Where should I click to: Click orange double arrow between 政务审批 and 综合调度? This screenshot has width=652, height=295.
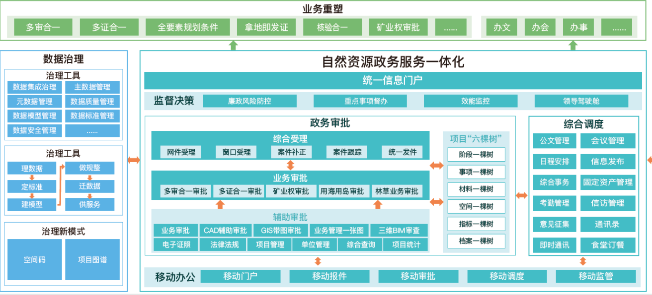coord(522,195)
